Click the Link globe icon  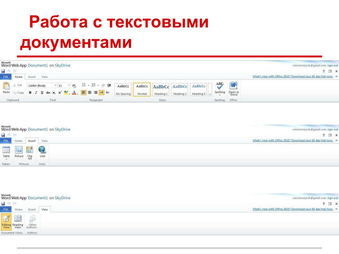pyautogui.click(x=42, y=149)
